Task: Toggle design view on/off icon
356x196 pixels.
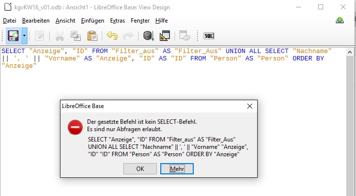Action: pyautogui.click(x=165, y=36)
